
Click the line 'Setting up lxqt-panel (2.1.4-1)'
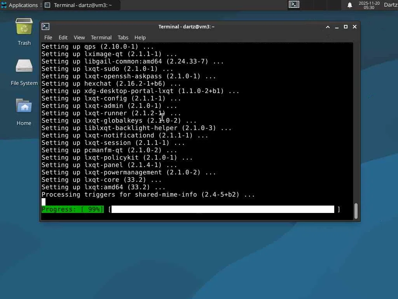point(109,165)
